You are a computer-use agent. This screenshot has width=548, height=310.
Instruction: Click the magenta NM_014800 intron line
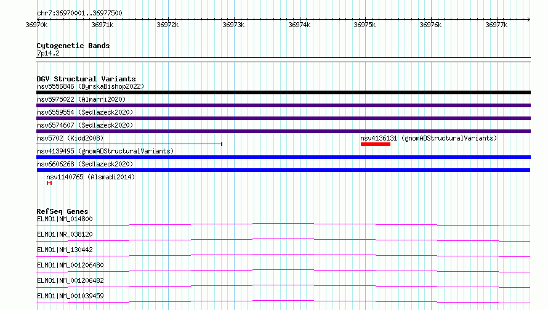tap(283, 224)
